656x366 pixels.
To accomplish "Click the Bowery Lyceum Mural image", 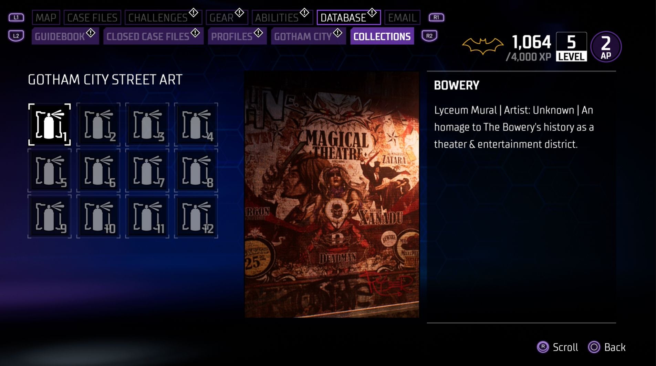I will (x=332, y=195).
